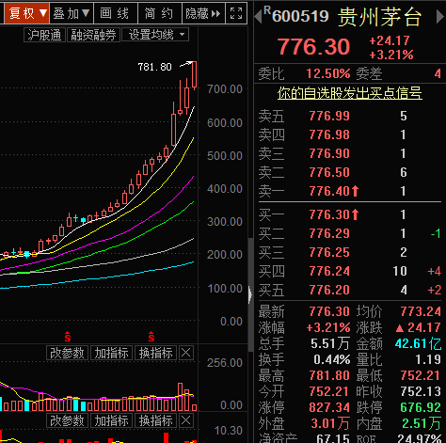446x443 pixels.
Task: Click the 换手 0.44% value
Action: coord(332,359)
